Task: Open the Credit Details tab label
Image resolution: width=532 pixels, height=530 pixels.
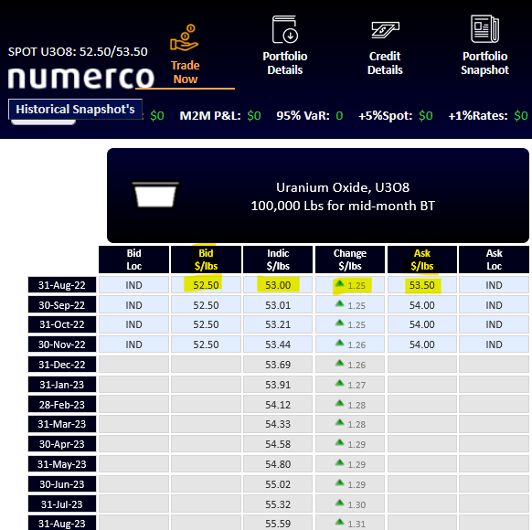Action: click(x=385, y=63)
